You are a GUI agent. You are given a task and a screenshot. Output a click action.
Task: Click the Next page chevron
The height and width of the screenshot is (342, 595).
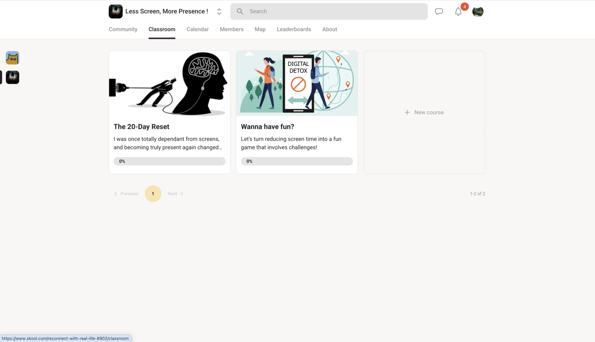(182, 194)
